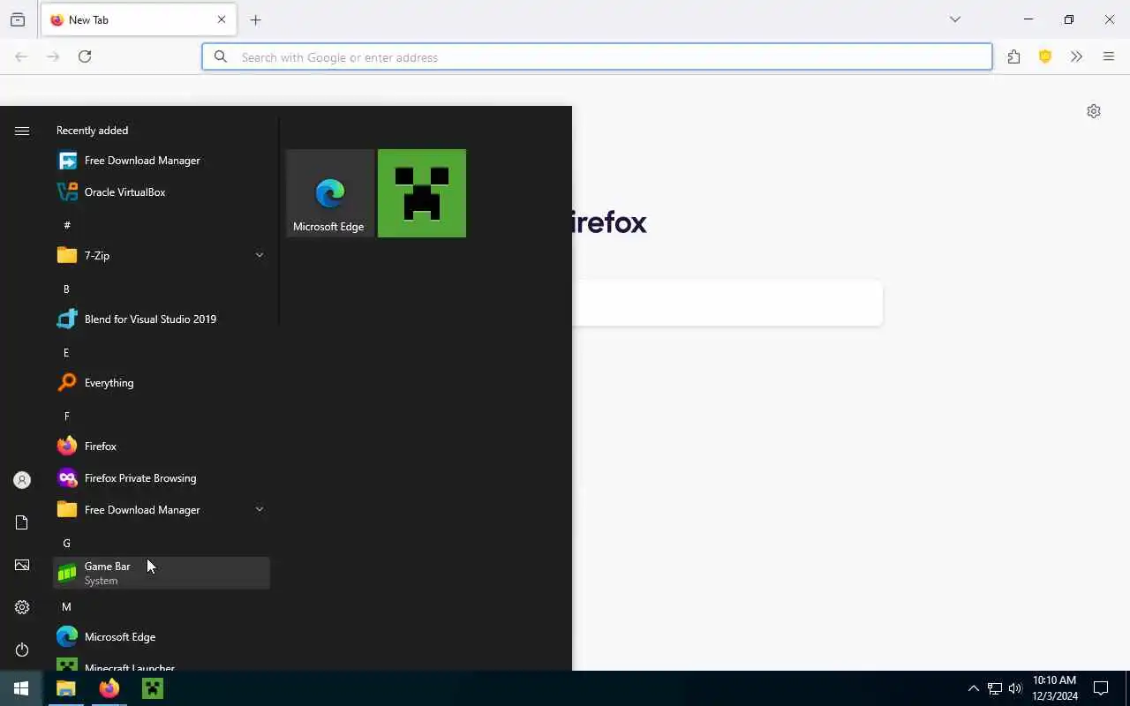This screenshot has width=1130, height=706.
Task: Reload the current page
Action: click(85, 56)
